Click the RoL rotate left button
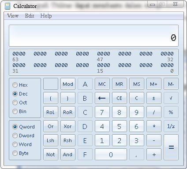The image size is (187, 169). pyautogui.click(x=51, y=112)
